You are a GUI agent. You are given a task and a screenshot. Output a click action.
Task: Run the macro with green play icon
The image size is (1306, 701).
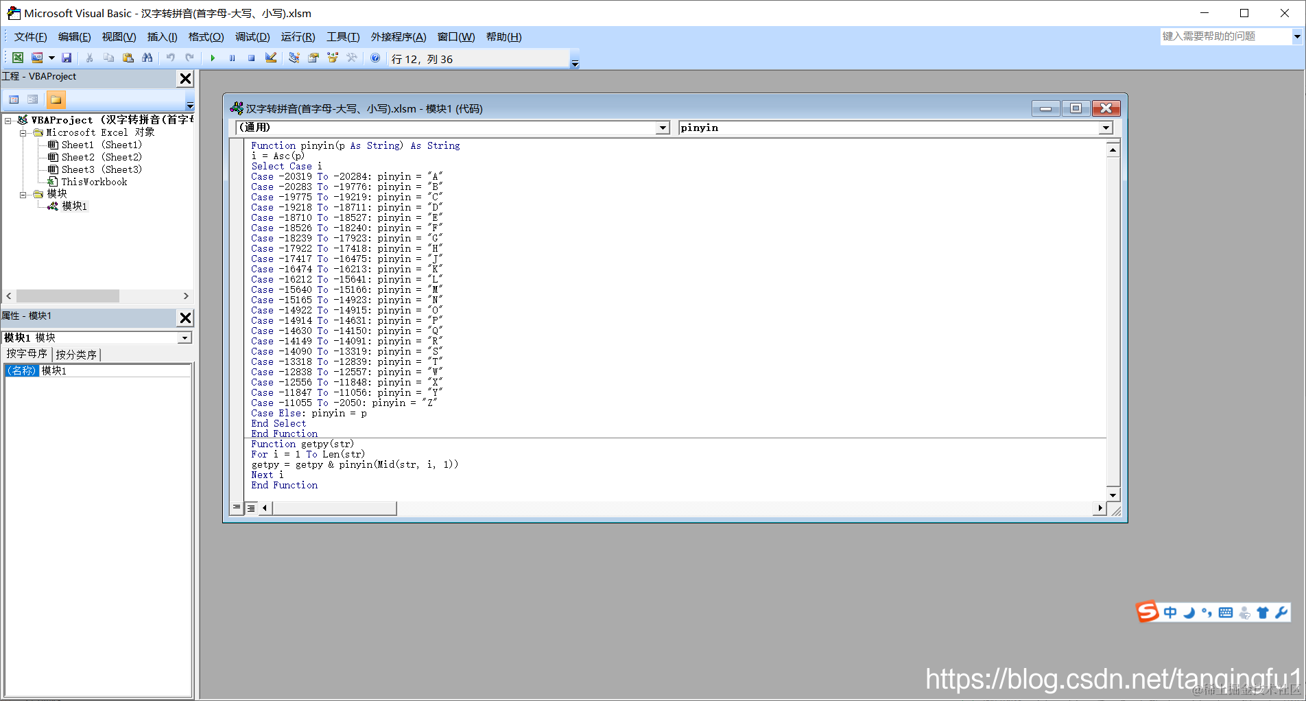pyautogui.click(x=213, y=58)
